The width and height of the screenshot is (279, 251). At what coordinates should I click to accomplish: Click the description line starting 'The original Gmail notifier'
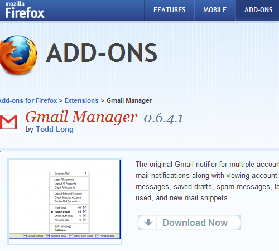pyautogui.click(x=207, y=165)
